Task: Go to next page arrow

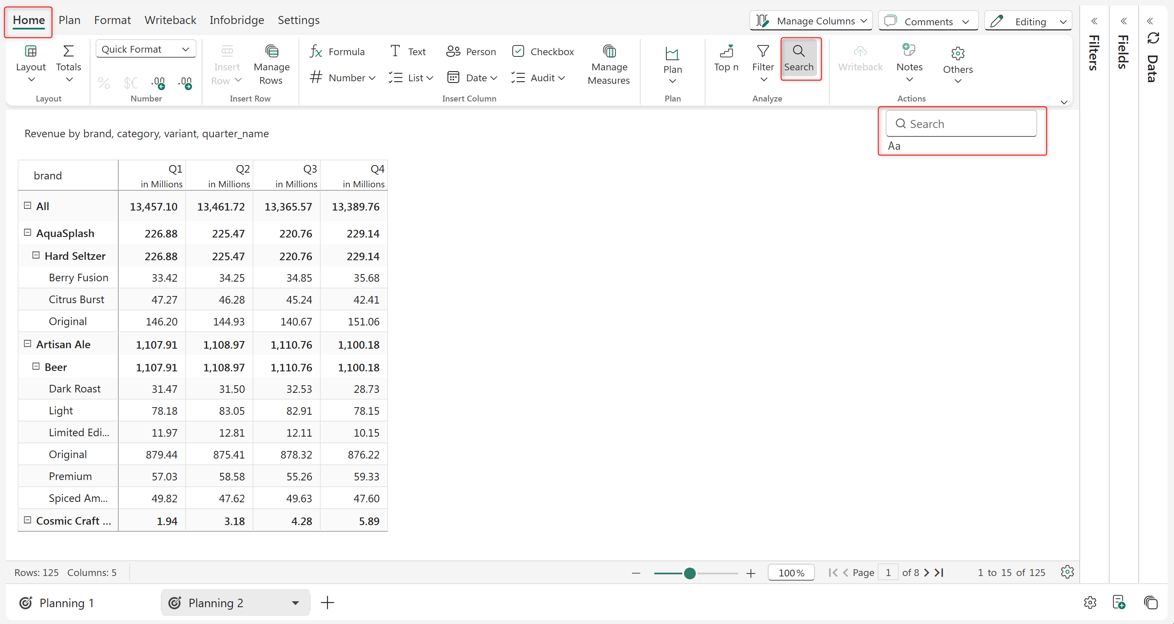Action: [926, 573]
